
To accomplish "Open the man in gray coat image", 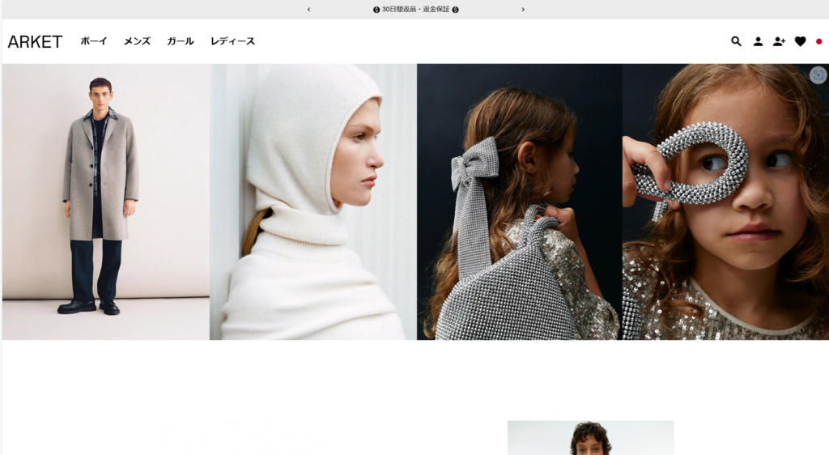I will 105,202.
